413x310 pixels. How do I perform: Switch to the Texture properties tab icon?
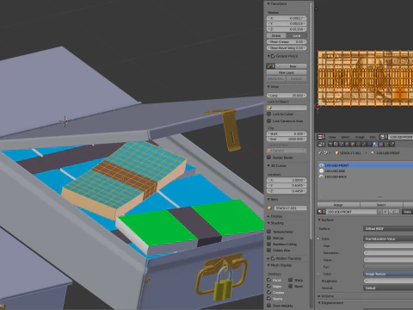point(380,144)
